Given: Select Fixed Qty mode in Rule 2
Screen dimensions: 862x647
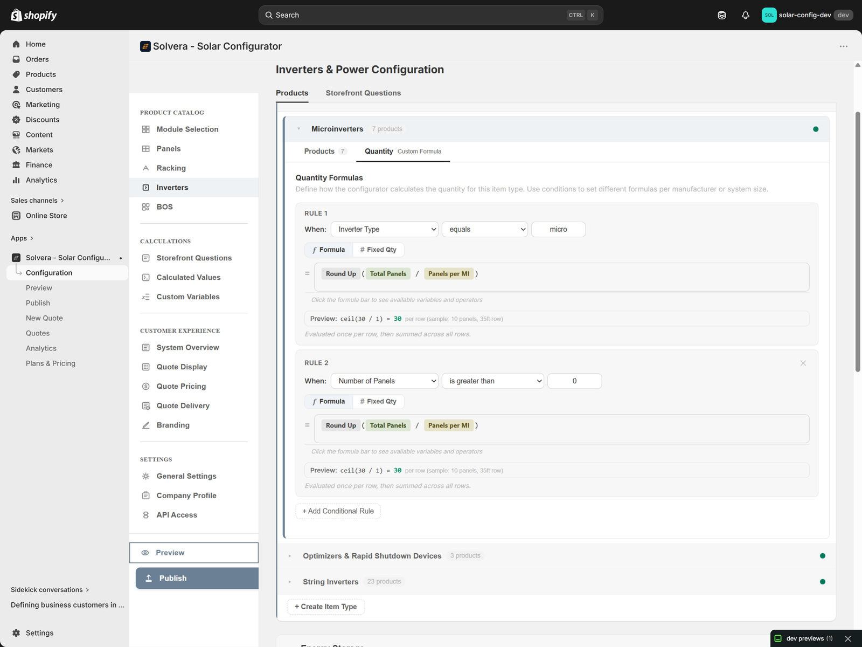Looking at the screenshot, I should (x=378, y=401).
